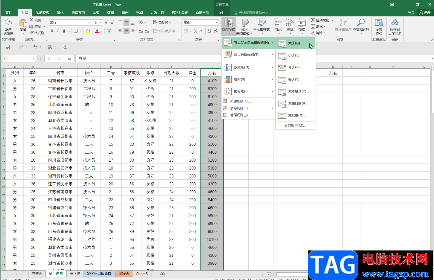Open the font color dropdown arrow

coord(101,31)
